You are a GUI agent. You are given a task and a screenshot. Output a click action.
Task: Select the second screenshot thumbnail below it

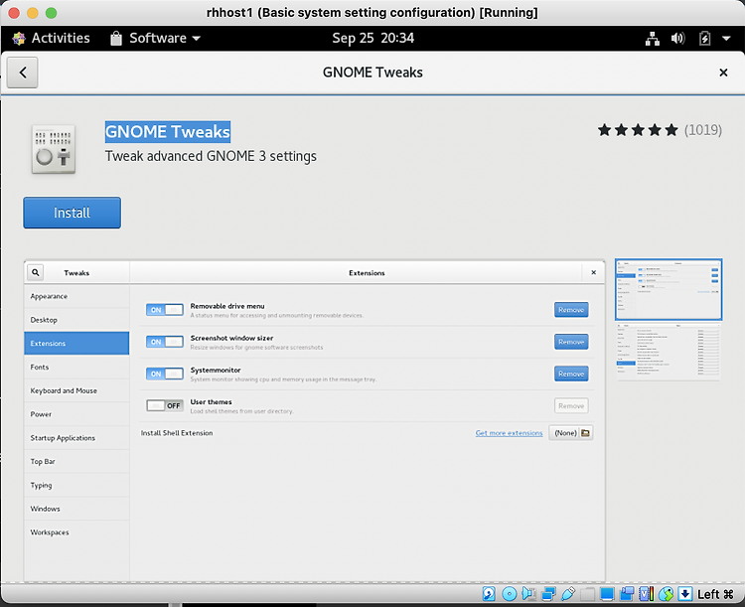click(669, 351)
